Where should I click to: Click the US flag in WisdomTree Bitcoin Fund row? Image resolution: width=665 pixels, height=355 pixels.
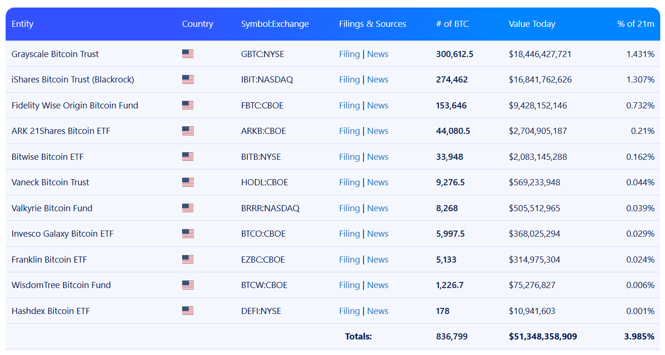point(188,285)
